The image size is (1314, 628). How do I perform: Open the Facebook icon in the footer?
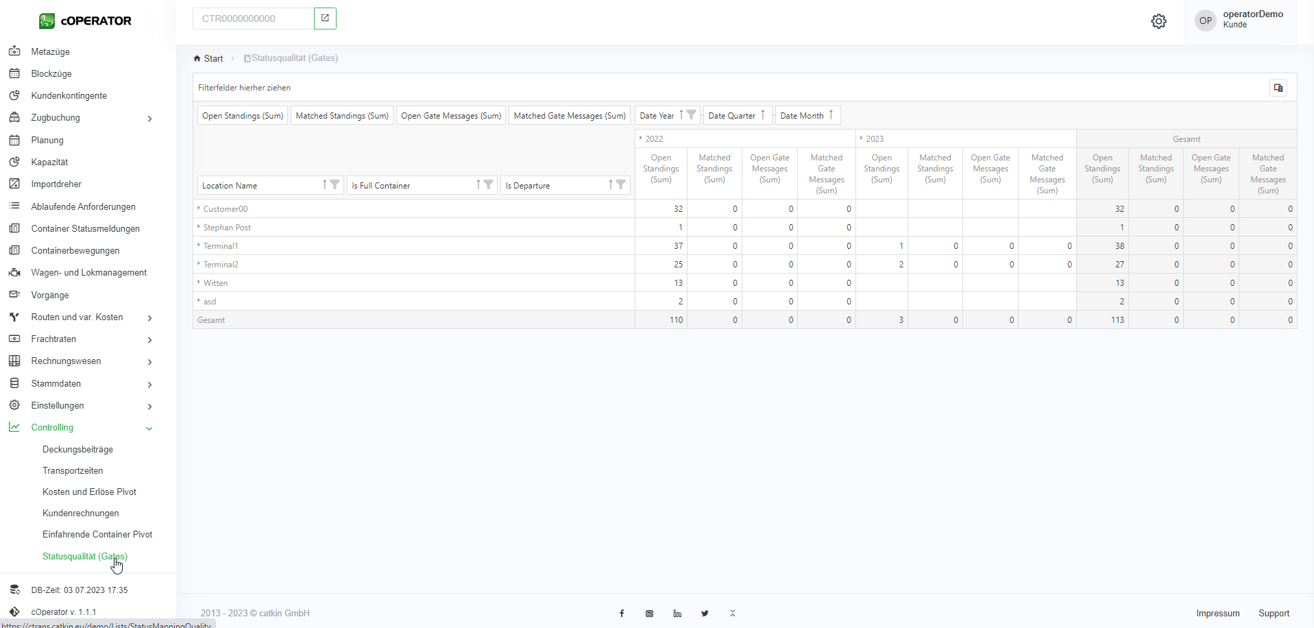[x=622, y=614]
